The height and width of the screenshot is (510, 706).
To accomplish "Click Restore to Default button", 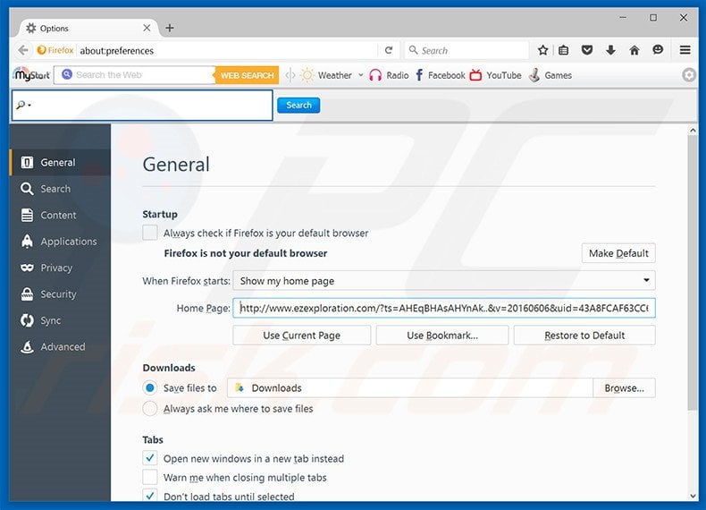I will (584, 335).
